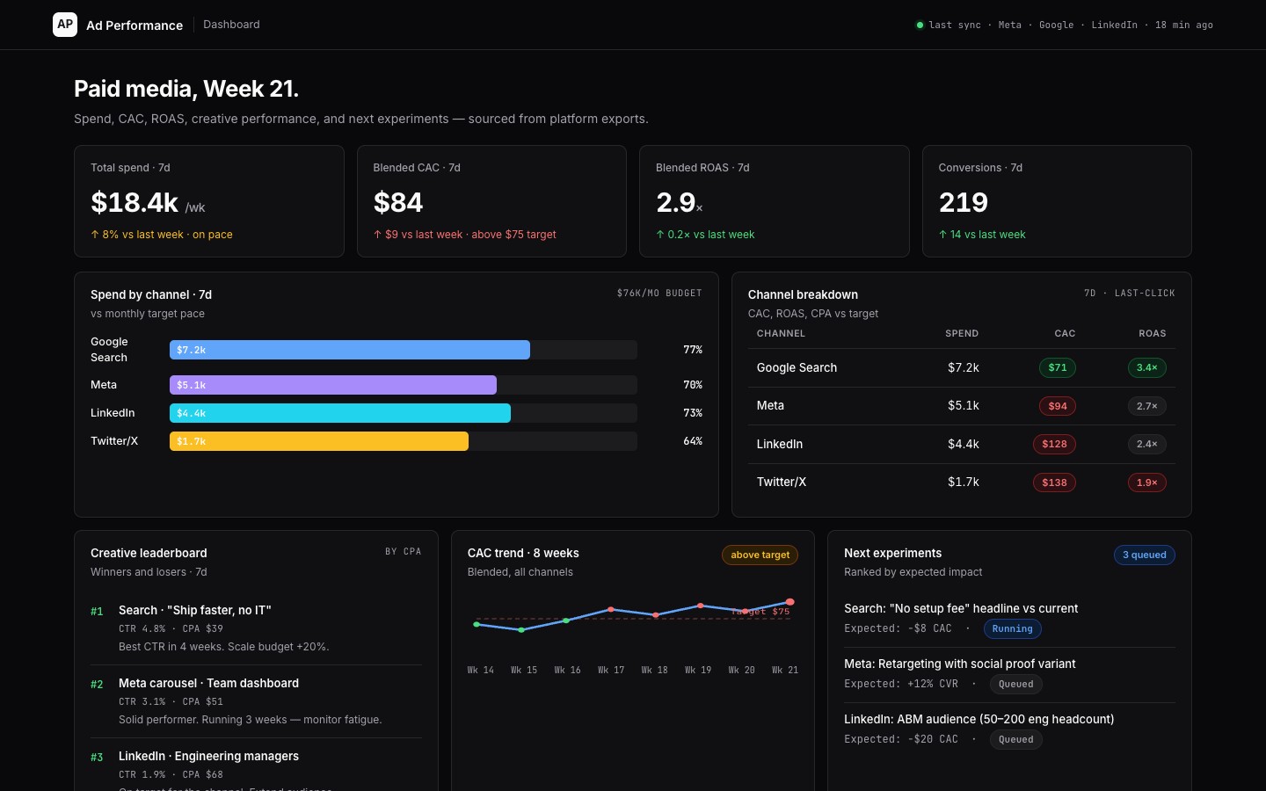The image size is (1266, 791).
Task: Click the Queued badge for Meta Retargeting
Action: coord(1016,685)
